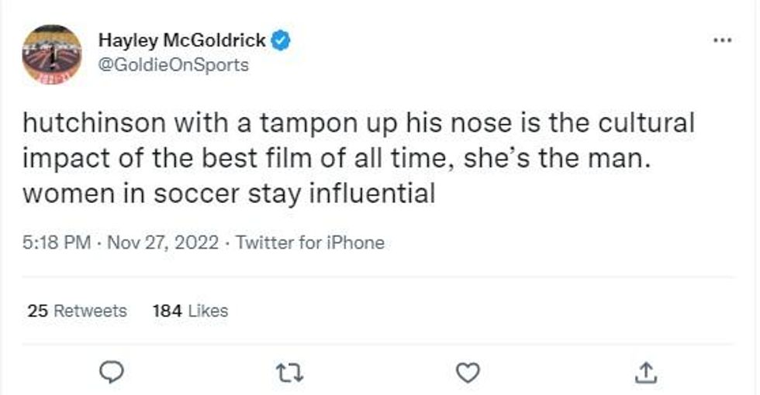760x395 pixels.
Task: Click the Twitter for iPhone source label
Action: [x=309, y=242]
